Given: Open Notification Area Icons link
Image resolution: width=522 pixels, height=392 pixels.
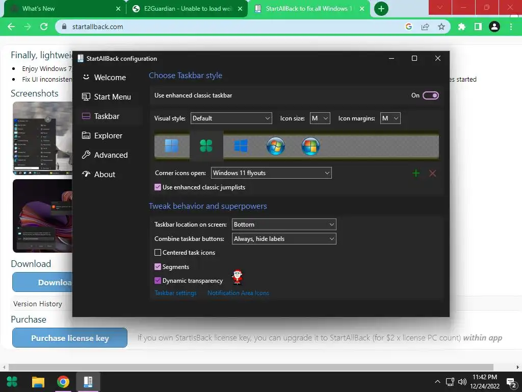Looking at the screenshot, I should (238, 293).
